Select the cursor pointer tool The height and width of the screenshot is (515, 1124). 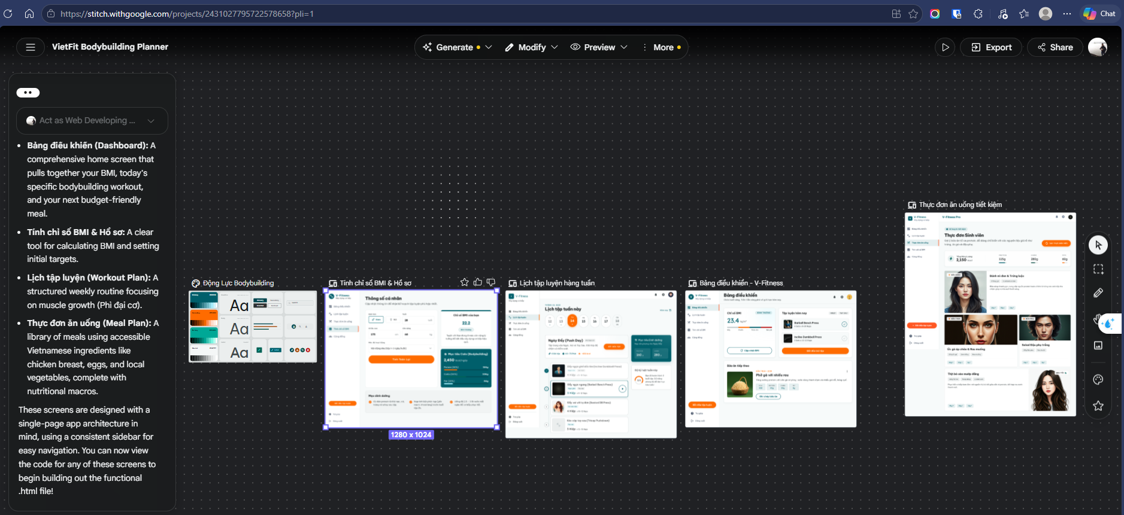coord(1098,245)
